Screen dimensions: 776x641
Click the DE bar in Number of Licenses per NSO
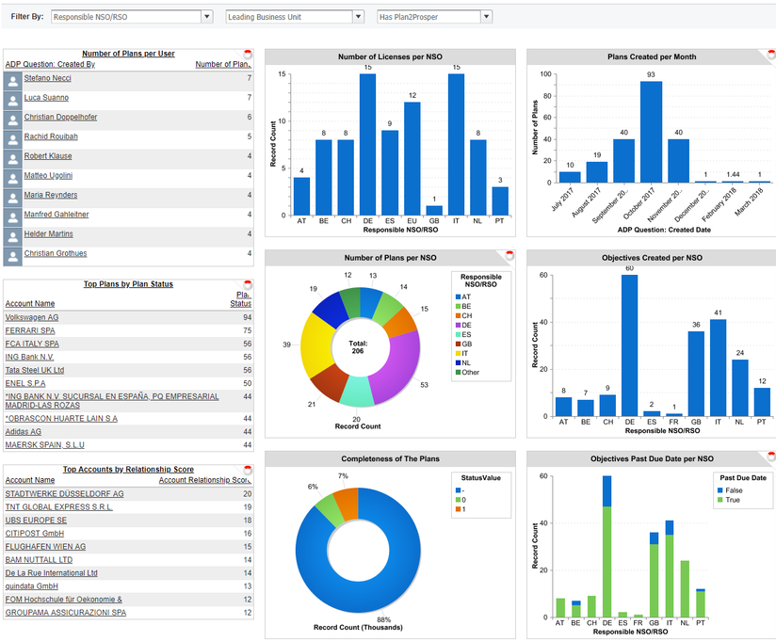pos(367,144)
